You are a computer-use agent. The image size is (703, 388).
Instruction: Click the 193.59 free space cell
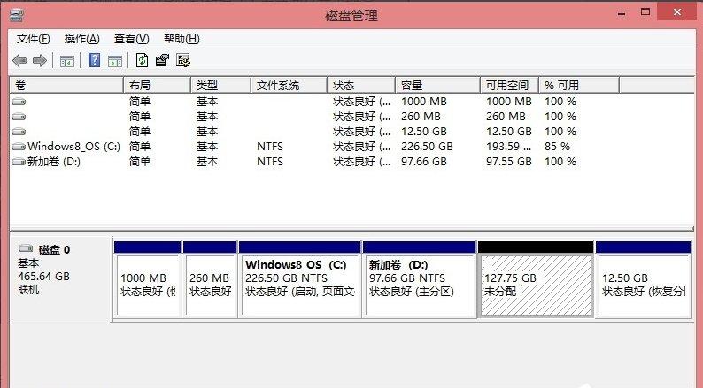509,147
